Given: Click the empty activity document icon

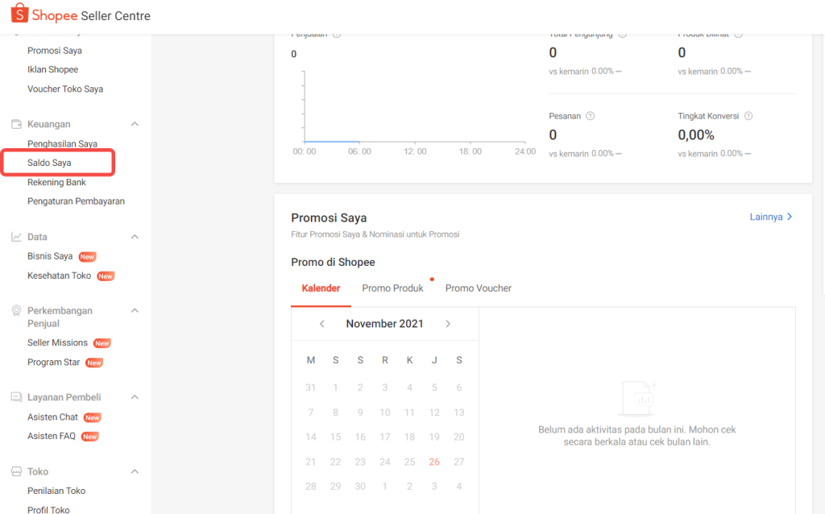Looking at the screenshot, I should click(637, 398).
